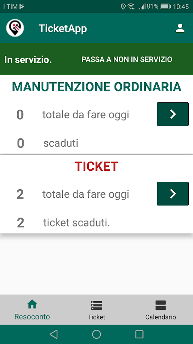Tap the Resoconto home icon
This screenshot has width=193, height=344.
[32, 304]
